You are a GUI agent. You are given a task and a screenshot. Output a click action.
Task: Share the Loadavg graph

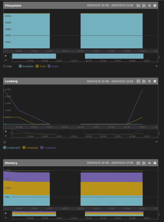149,81
